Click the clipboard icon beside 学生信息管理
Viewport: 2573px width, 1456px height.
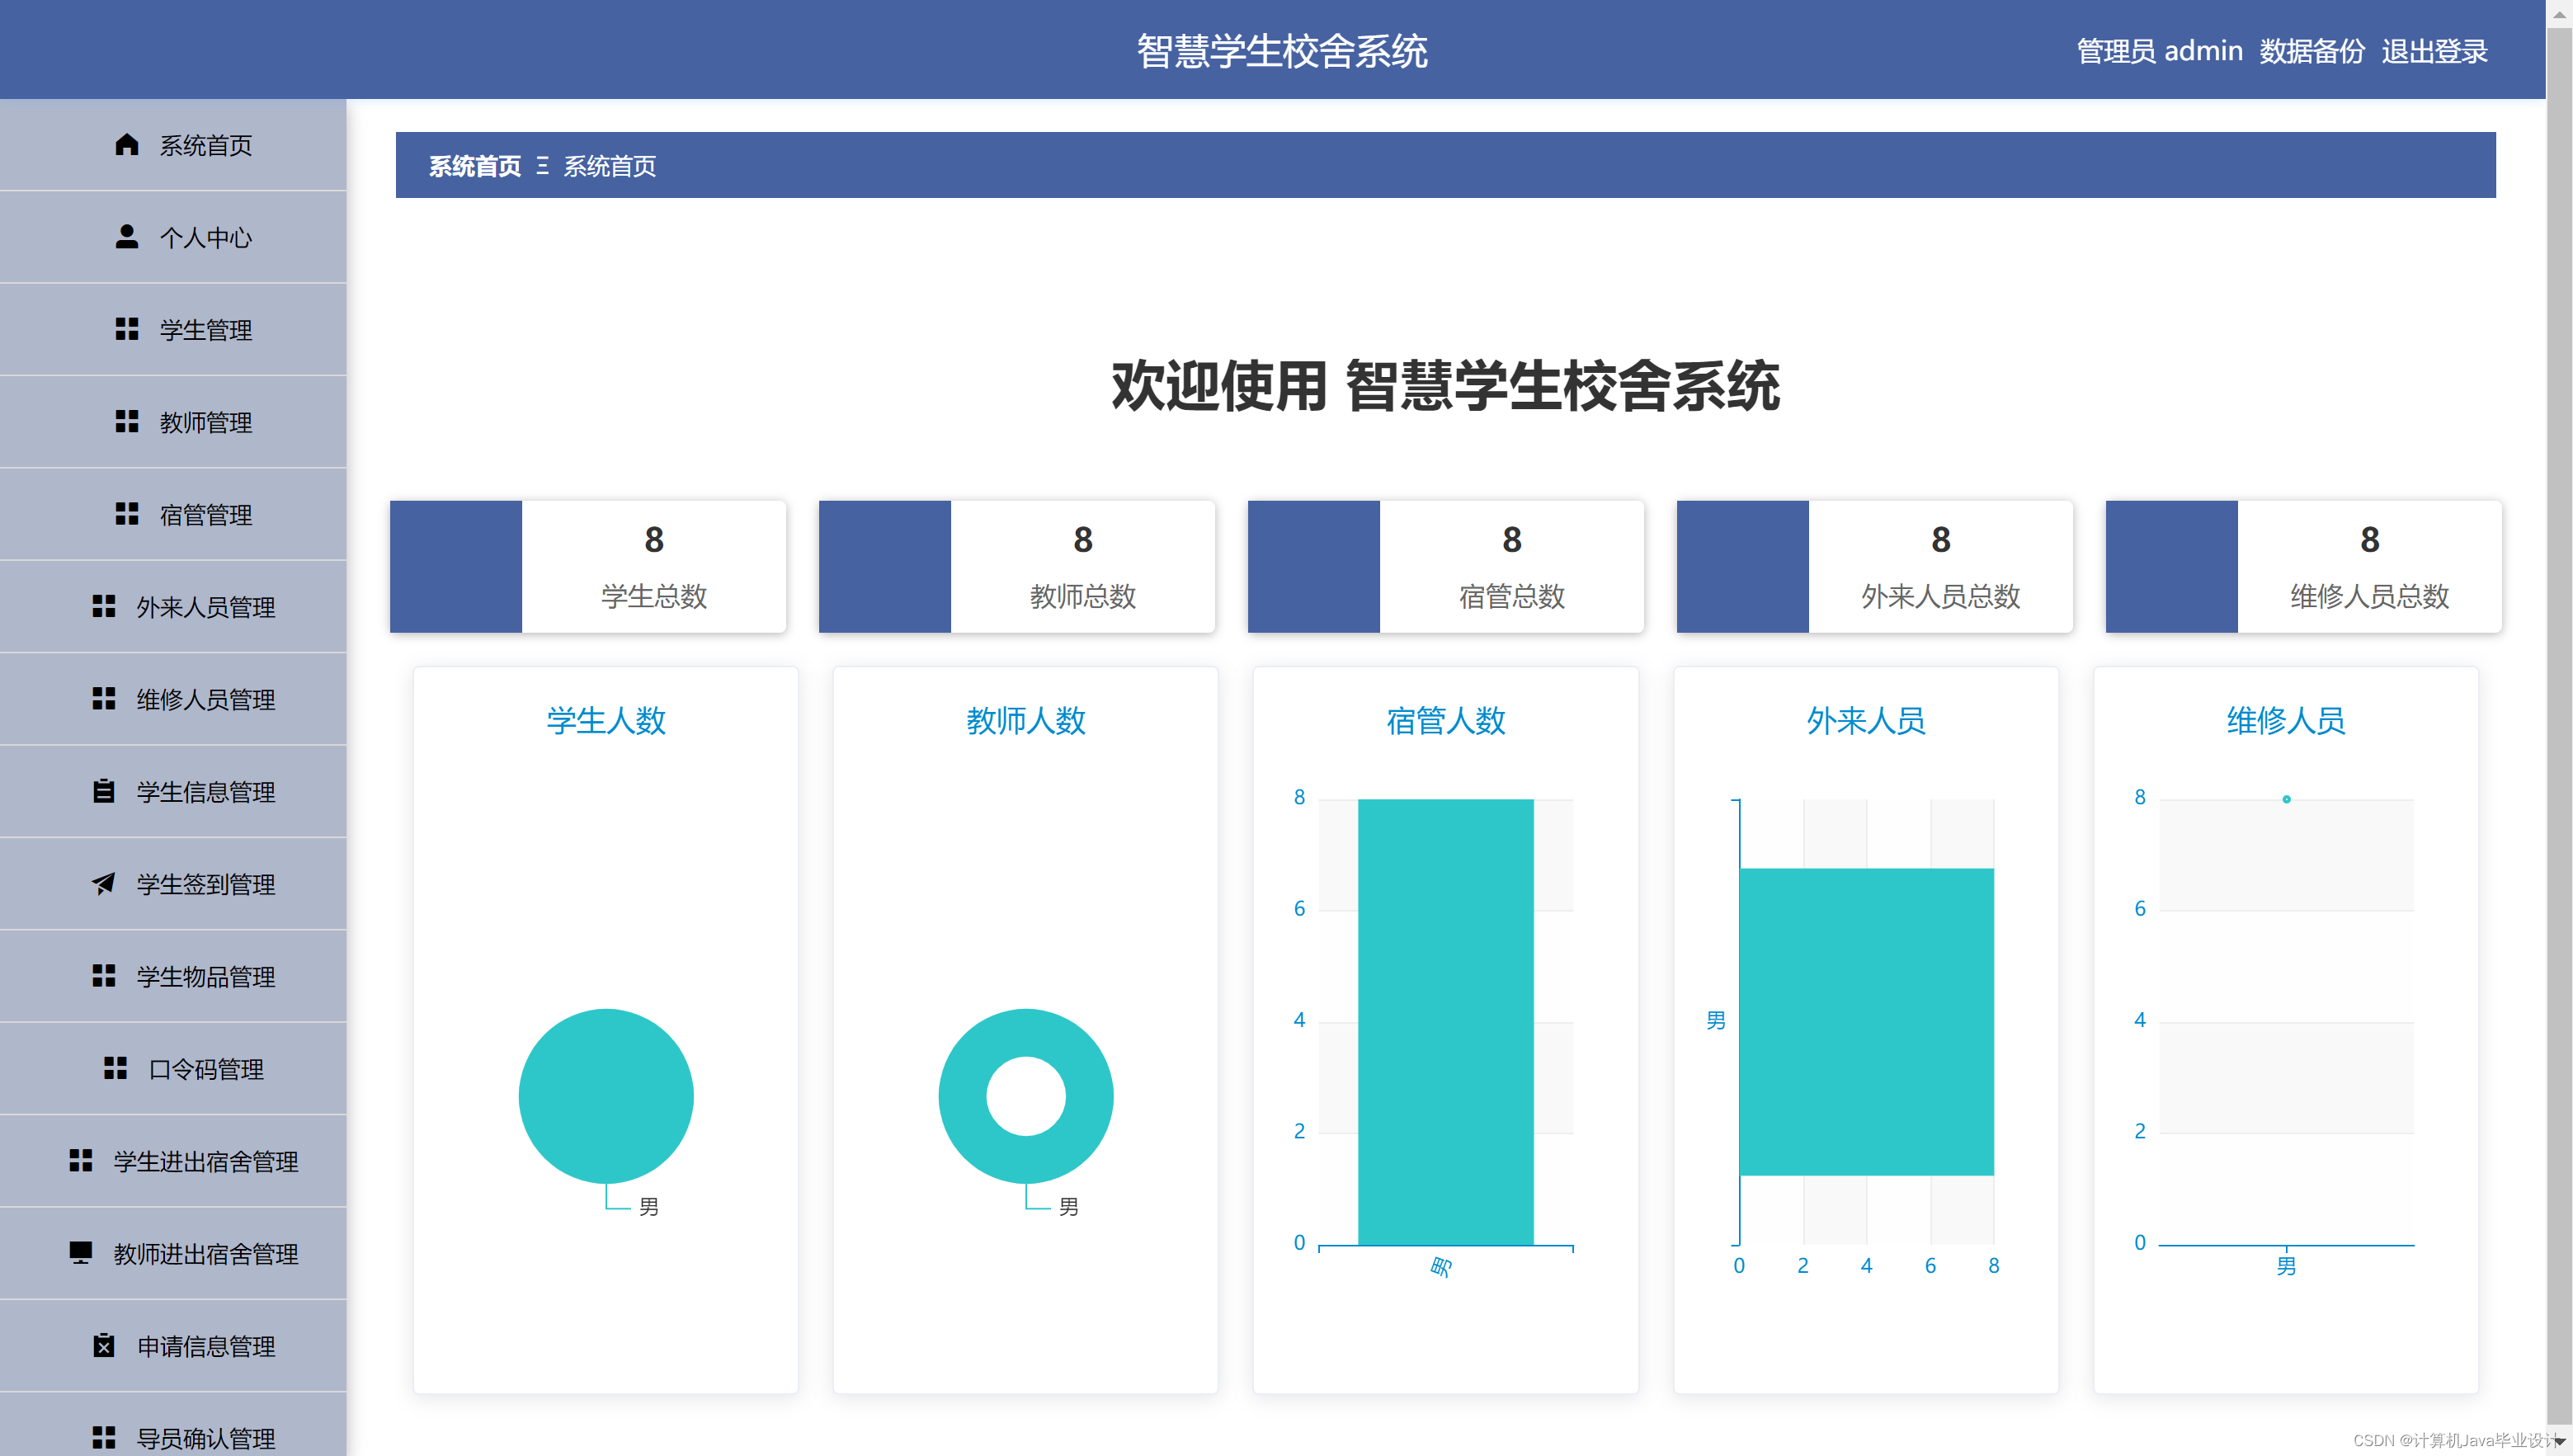tap(103, 791)
